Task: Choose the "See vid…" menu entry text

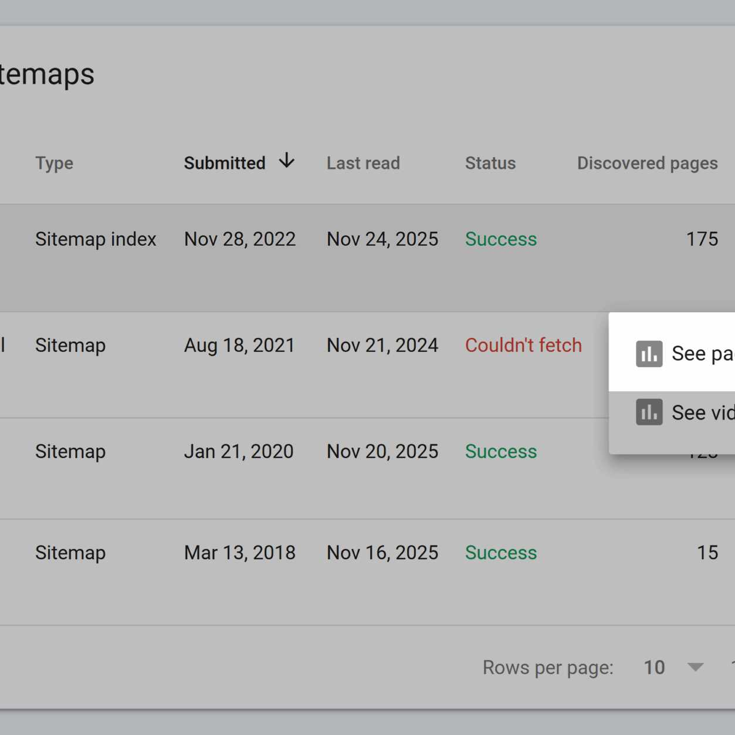Action: [702, 412]
